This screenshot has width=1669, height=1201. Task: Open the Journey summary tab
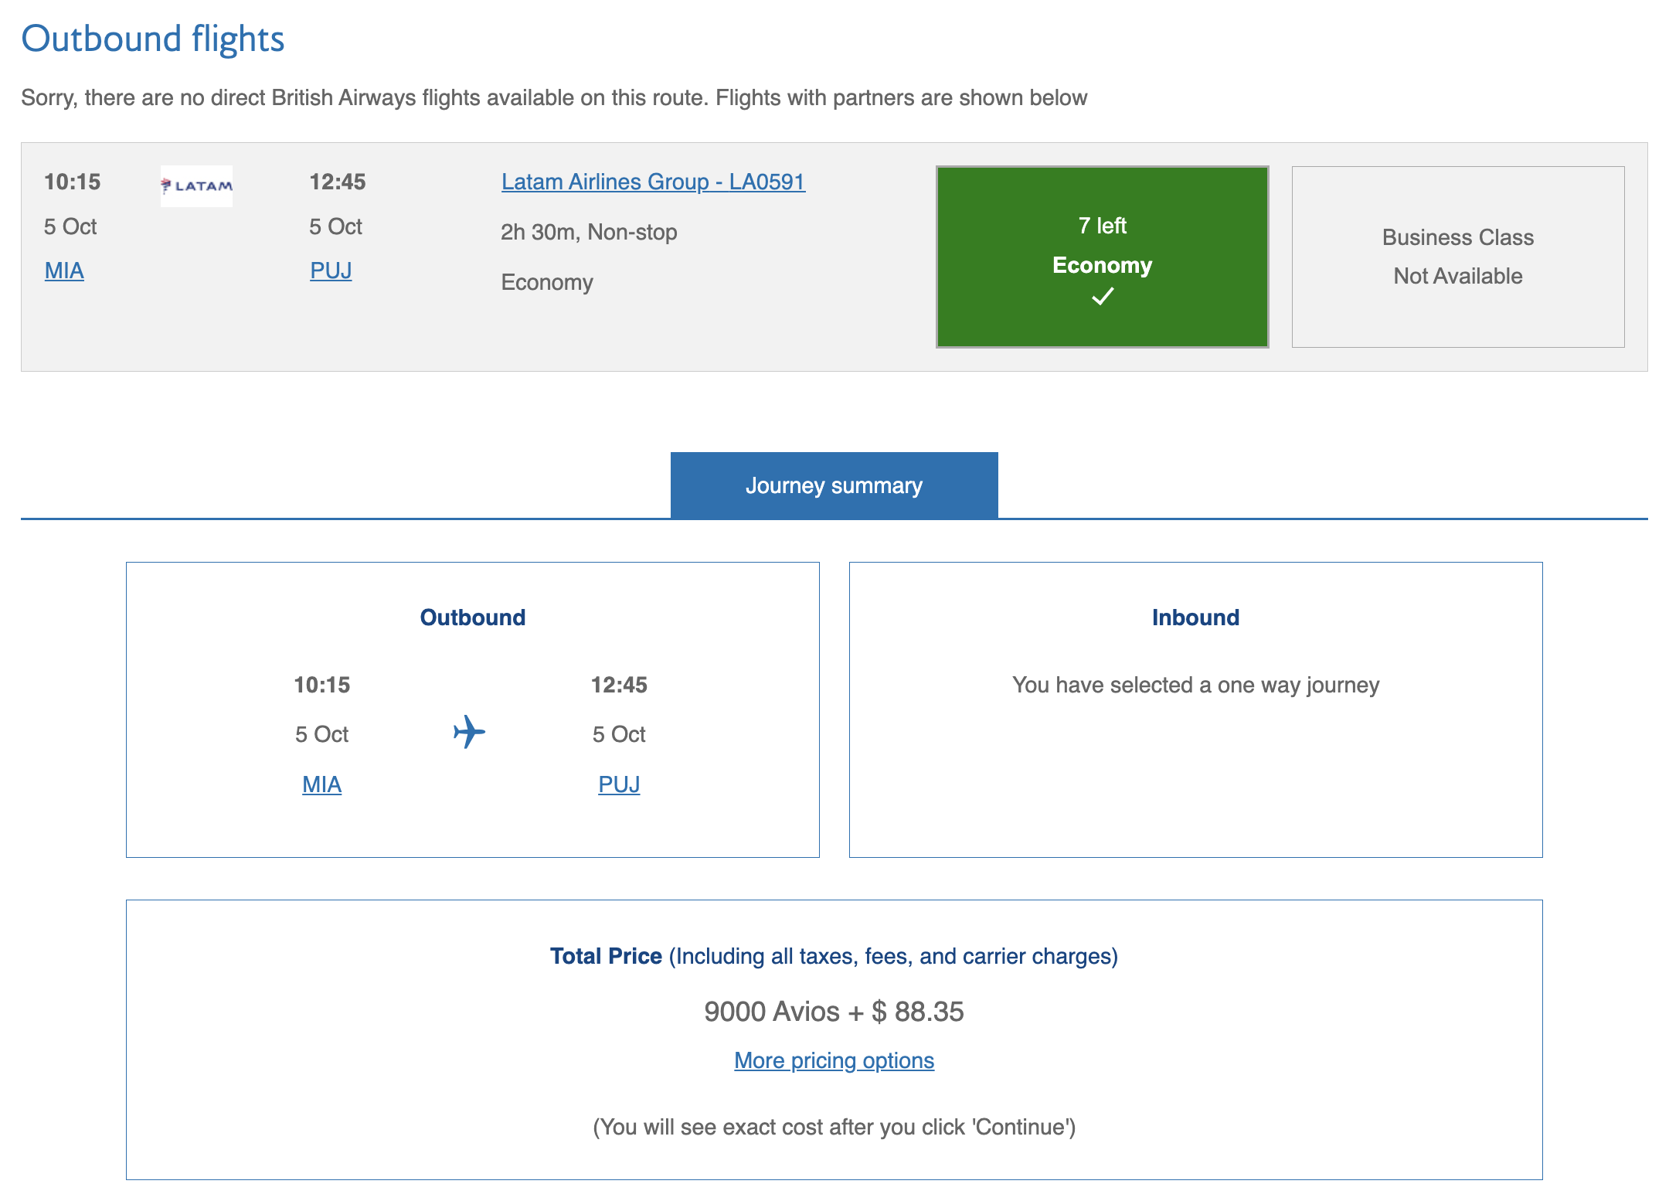834,485
